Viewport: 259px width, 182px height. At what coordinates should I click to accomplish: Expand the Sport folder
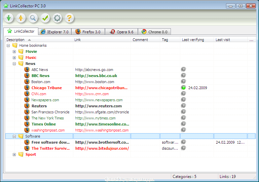(14, 154)
